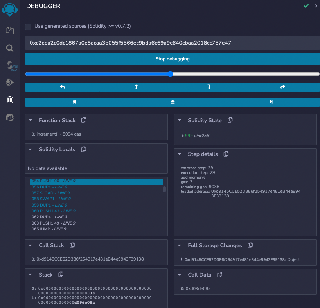Collapse Stack panel
320x308 pixels.
[x=31, y=274]
